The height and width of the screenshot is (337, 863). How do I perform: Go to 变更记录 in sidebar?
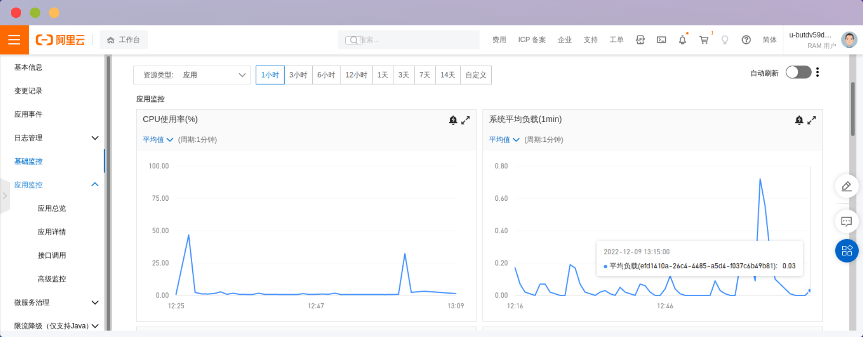click(x=28, y=91)
